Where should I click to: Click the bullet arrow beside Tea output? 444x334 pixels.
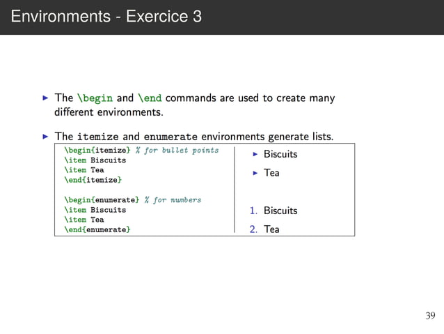coord(255,173)
